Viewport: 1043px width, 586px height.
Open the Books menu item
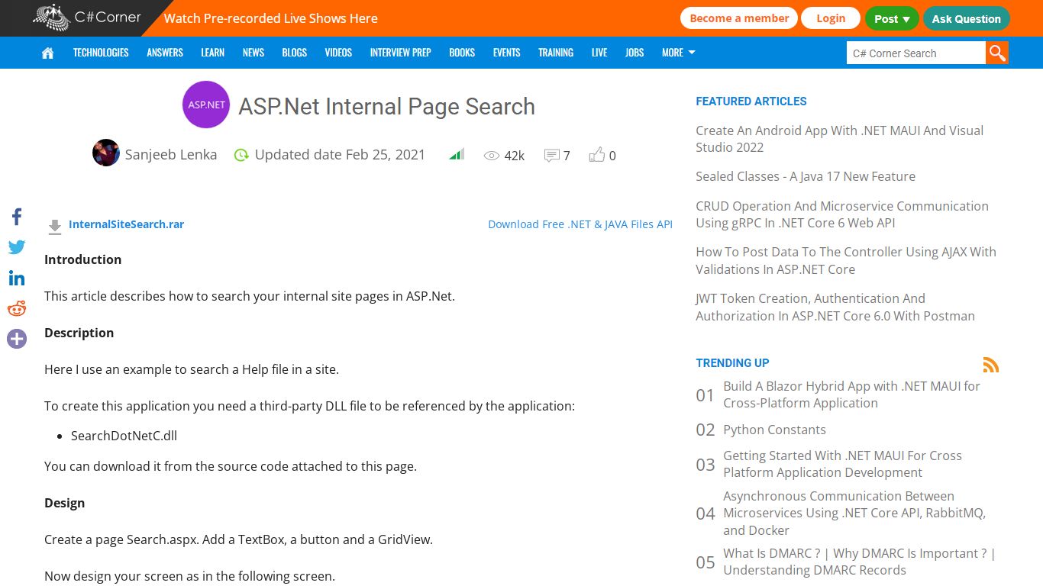tap(462, 53)
